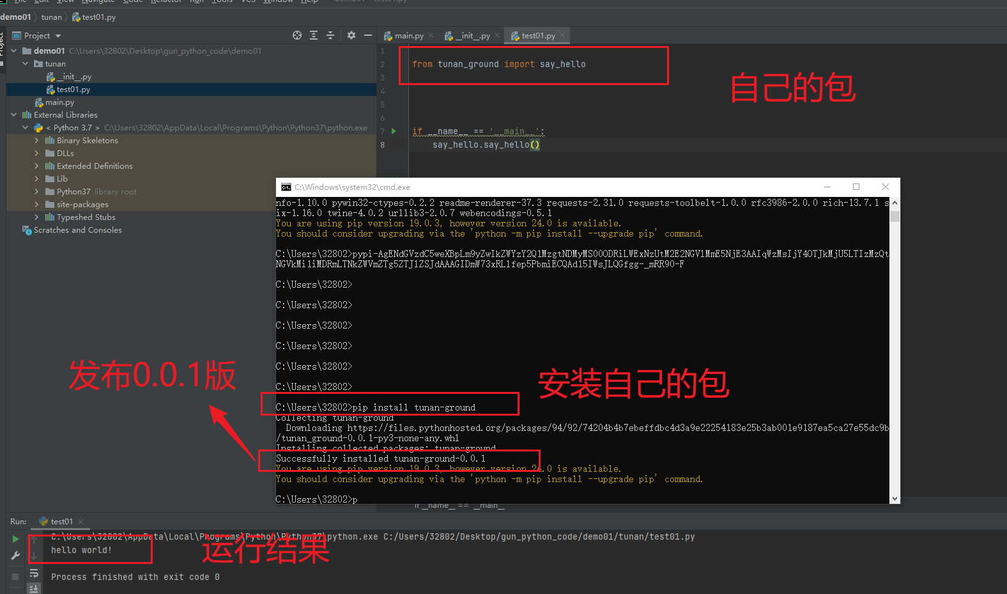Viewport: 1007px width, 594px height.
Task: Open the Project view dropdown
Action: coord(58,36)
